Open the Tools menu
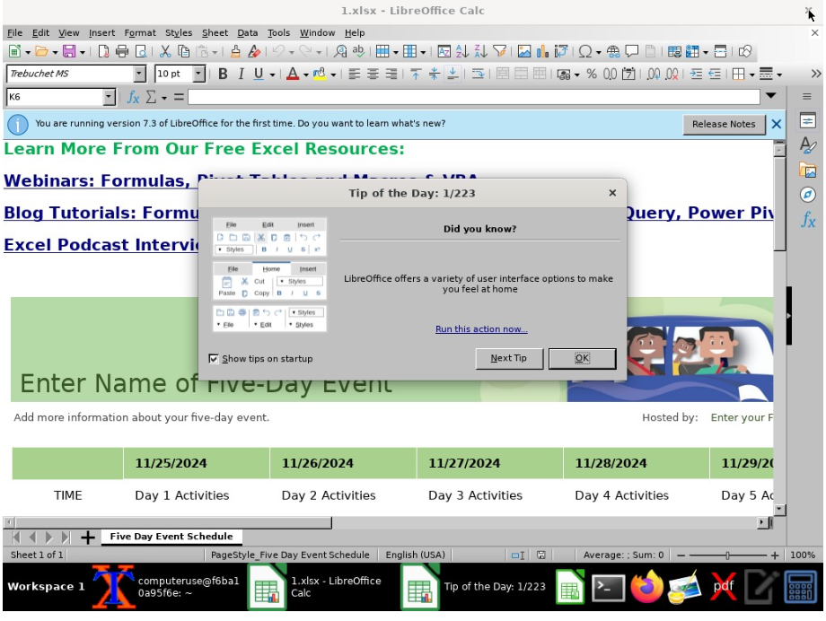 (278, 32)
